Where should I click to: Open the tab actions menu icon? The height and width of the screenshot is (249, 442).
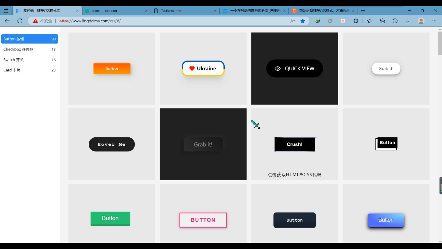click(x=6, y=11)
